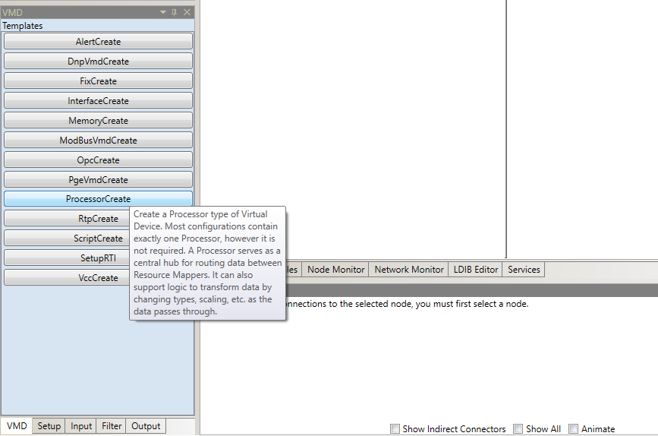Pin the VMD panel with auto-hide icon
The image size is (658, 436).
[x=174, y=12]
